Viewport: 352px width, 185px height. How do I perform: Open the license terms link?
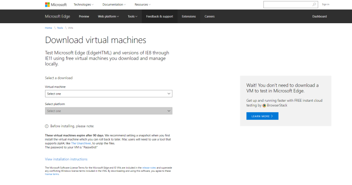[x=52, y=174]
